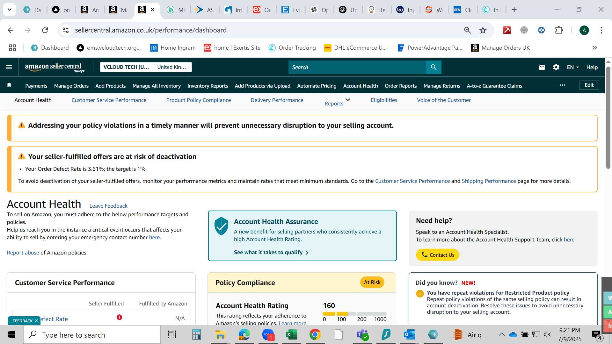Open Payments in the nav bar
Screen dimensions: 612x344
click(36, 86)
